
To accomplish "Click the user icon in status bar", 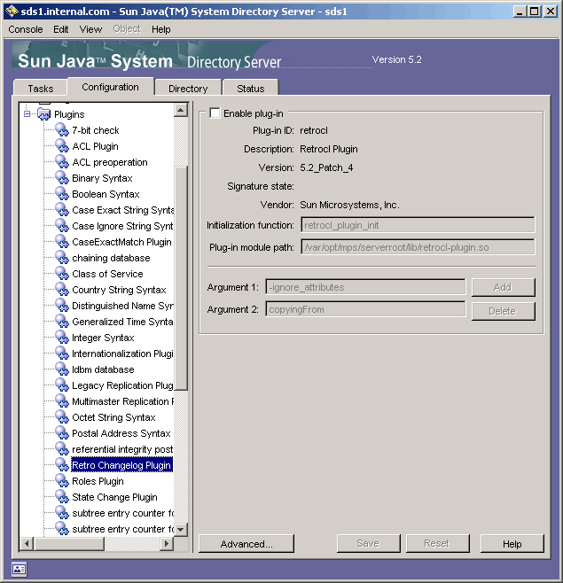I will 19,569.
